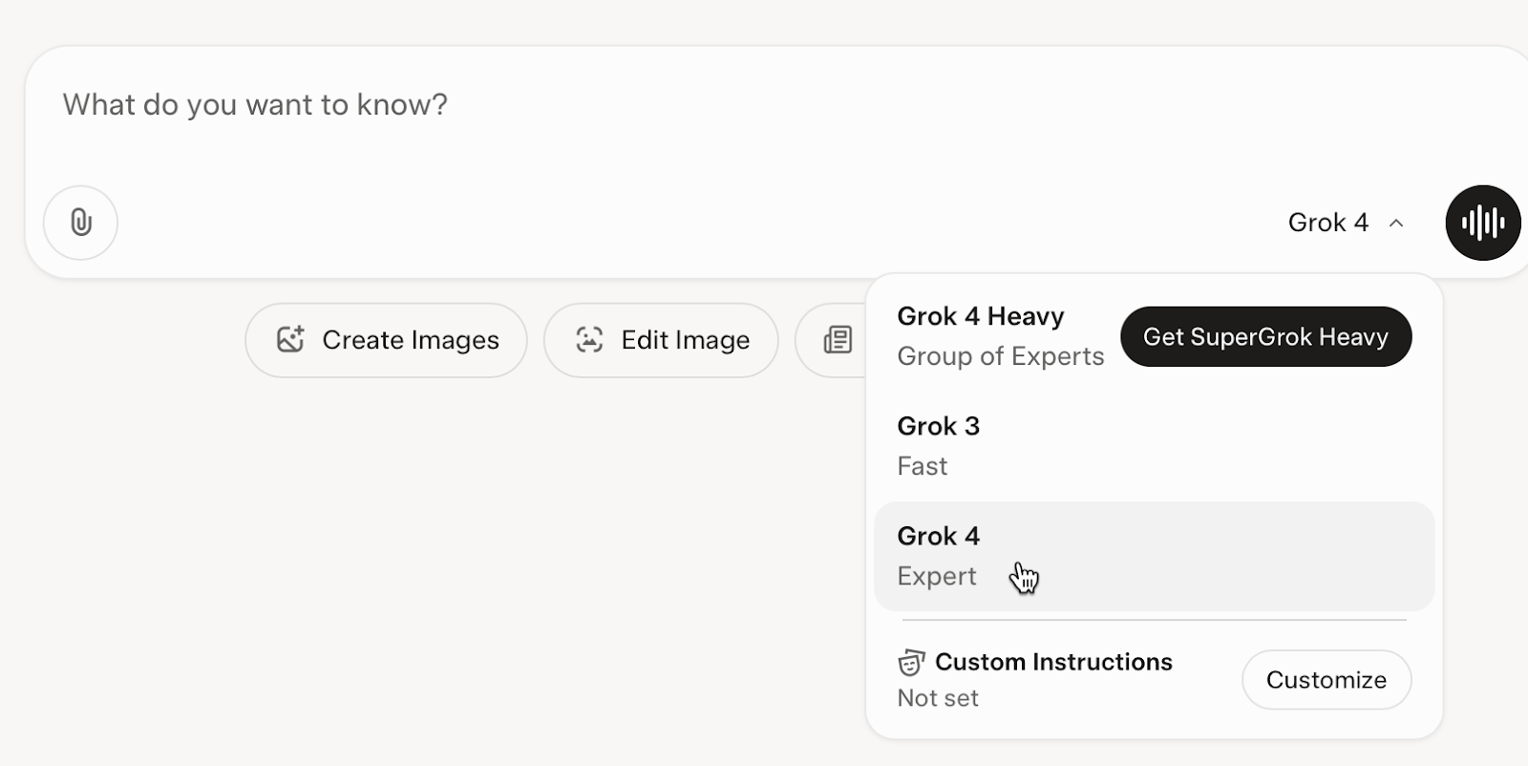Click the "Fast" subtitle under Grok 3
Viewport: 1528px width, 766px height.
[x=923, y=466]
